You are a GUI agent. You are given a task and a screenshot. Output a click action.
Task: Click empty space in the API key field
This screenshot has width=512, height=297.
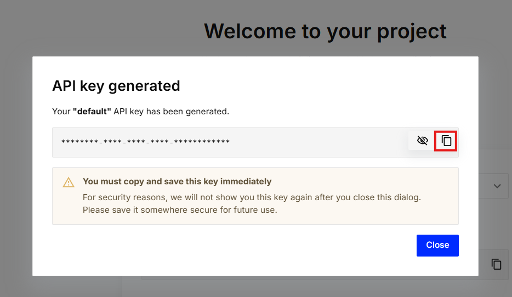click(x=318, y=142)
